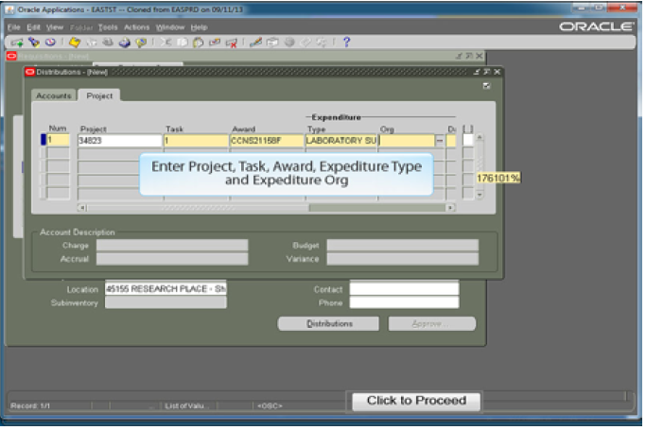Click the Project field containing 34823
The height and width of the screenshot is (430, 646).
[x=119, y=140]
